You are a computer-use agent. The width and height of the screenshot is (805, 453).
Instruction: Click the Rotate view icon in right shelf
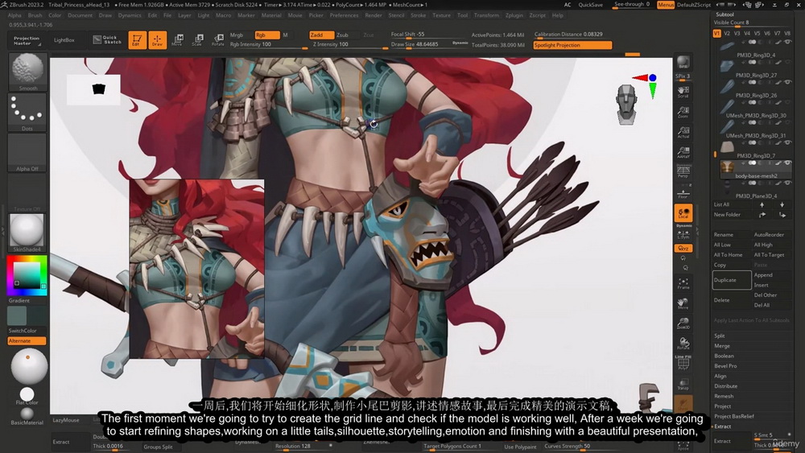point(683,344)
